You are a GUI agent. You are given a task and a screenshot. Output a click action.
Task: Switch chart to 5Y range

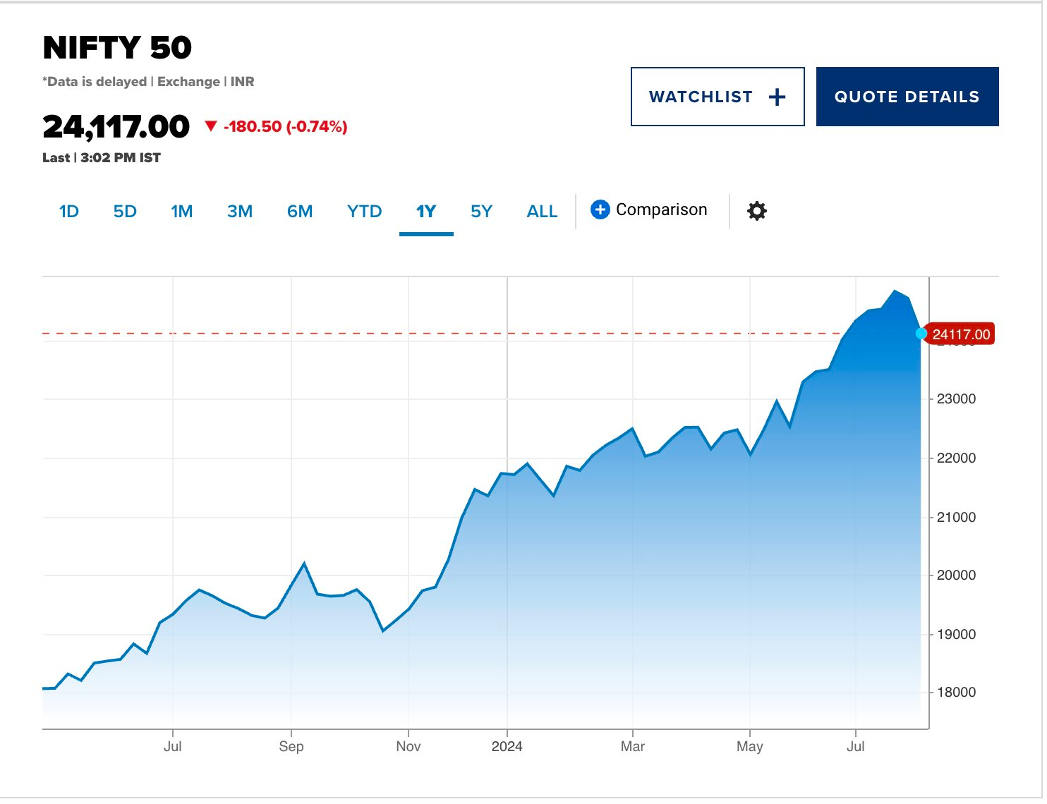(481, 212)
